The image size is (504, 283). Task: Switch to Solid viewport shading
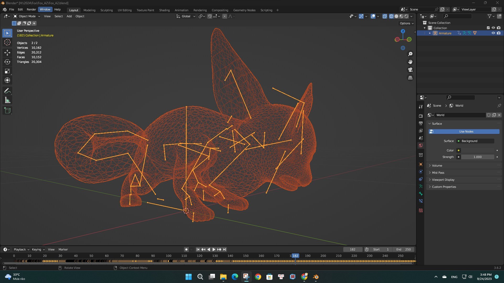(x=396, y=16)
